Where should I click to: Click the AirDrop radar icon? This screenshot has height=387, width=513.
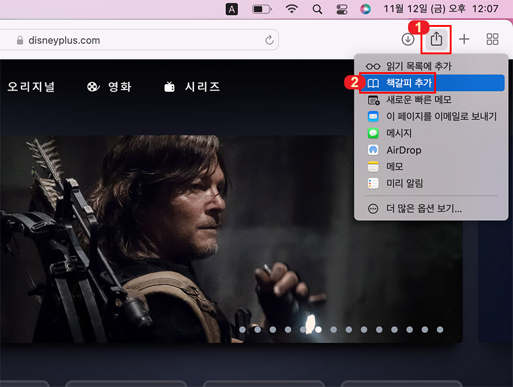(x=373, y=150)
